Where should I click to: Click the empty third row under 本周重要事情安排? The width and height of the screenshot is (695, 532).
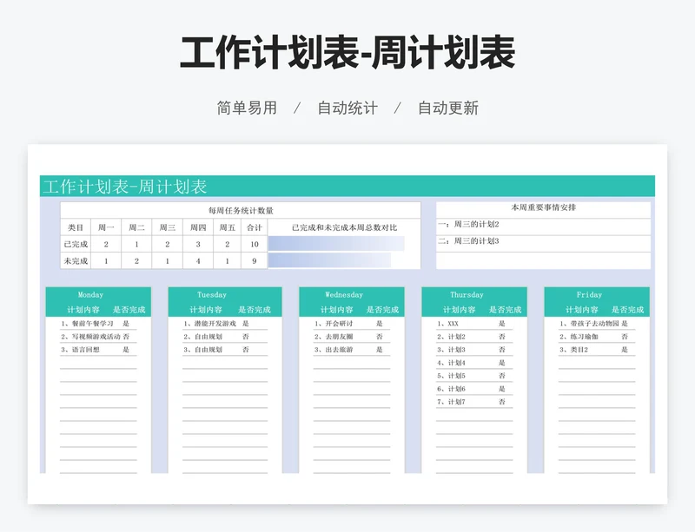544,260
